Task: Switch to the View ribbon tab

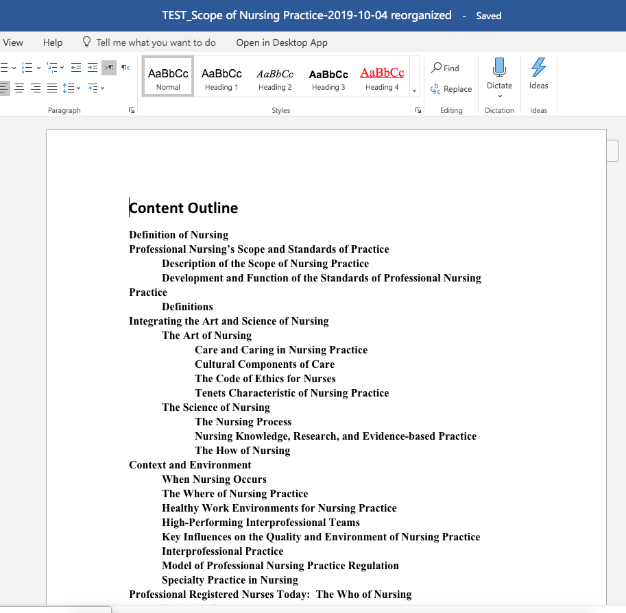Action: [13, 42]
